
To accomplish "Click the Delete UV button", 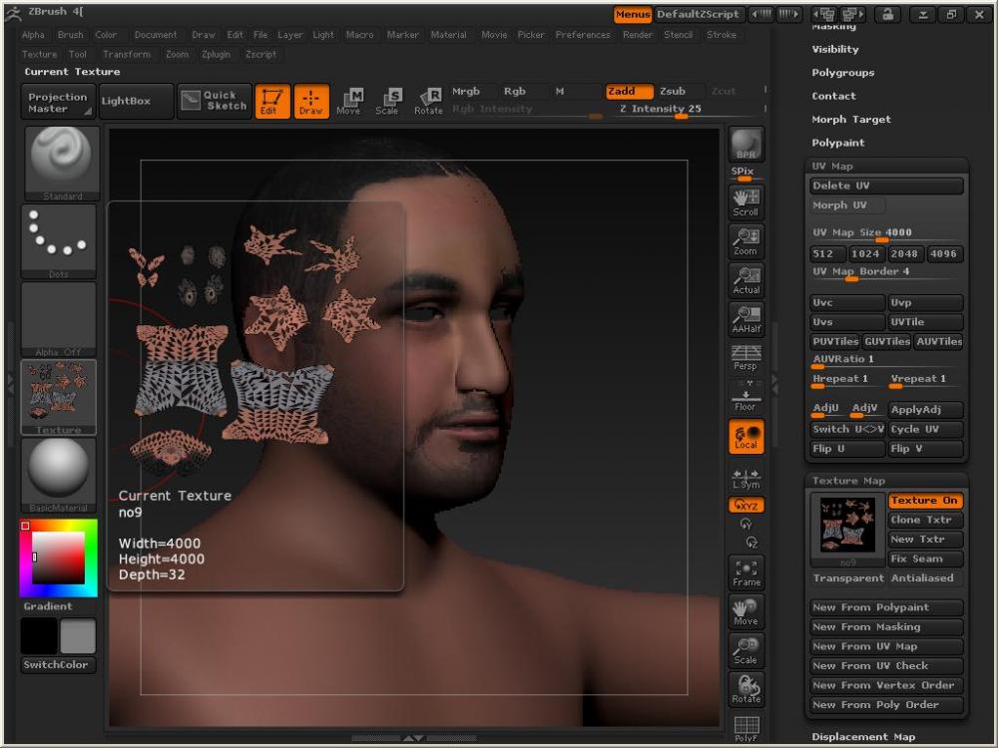I will point(886,186).
